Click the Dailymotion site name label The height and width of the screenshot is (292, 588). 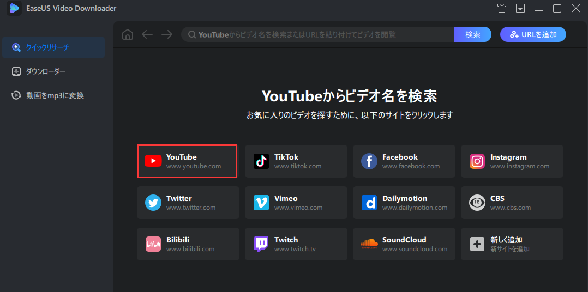(x=405, y=198)
